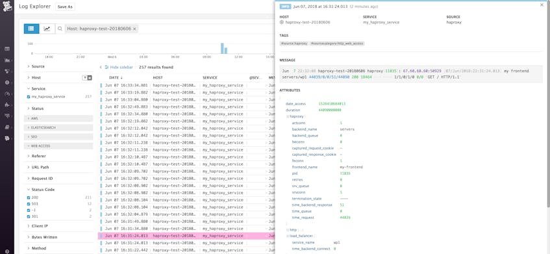The width and height of the screenshot is (550, 254).
Task: Collapse the WEB ACCESS facet group
Action: click(58, 146)
